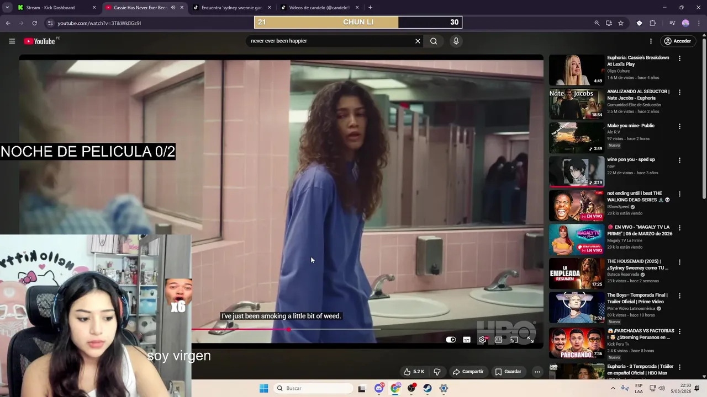
Task: Open options for PARCHADAS VS FACTORIAS video
Action: pos(679,331)
